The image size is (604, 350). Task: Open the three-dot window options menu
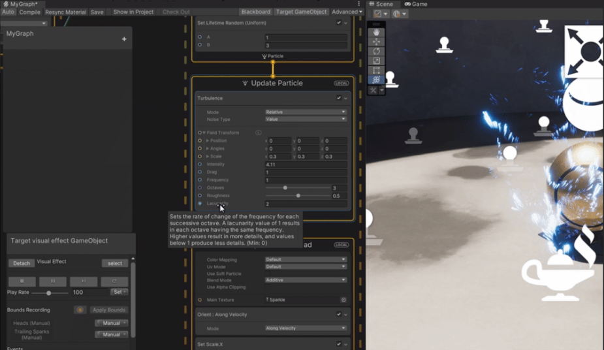click(358, 3)
